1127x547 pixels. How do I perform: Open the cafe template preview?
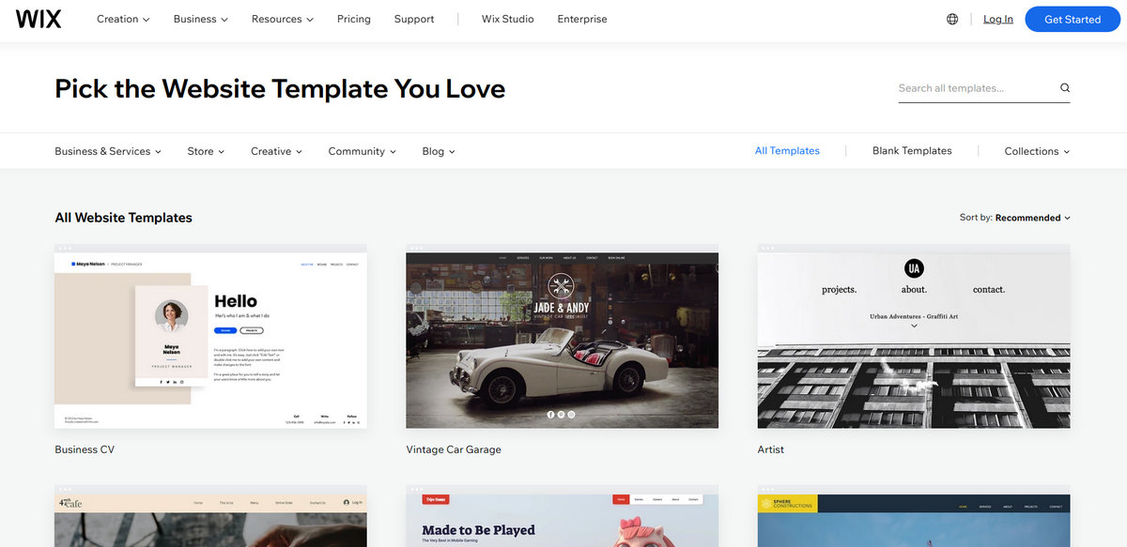(210, 516)
